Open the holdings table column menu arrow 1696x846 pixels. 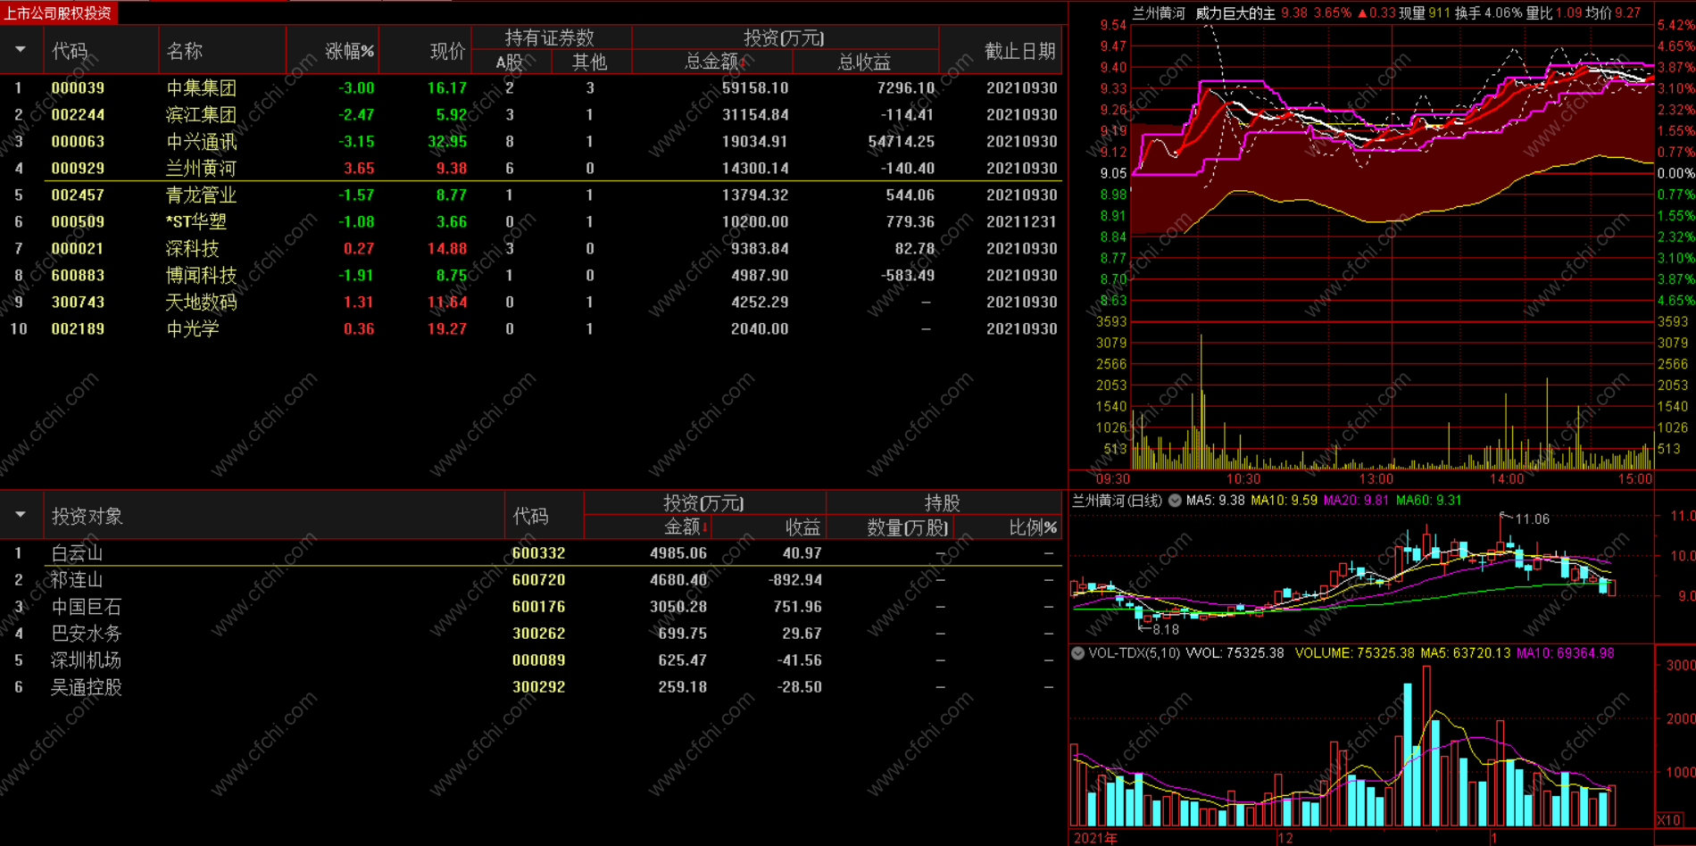(20, 50)
